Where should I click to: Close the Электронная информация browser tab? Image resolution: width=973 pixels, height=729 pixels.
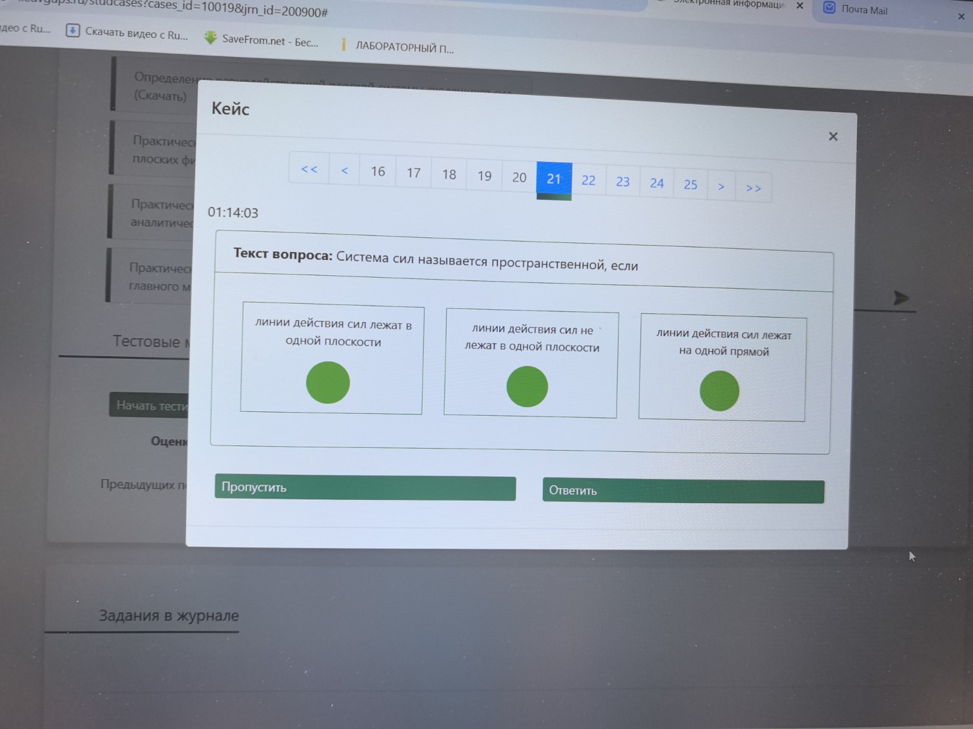(799, 6)
